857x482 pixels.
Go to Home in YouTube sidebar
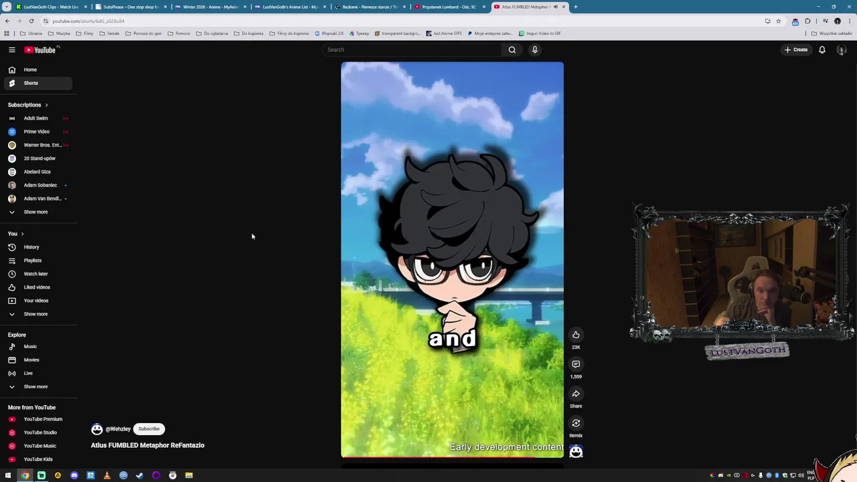[x=37, y=70]
